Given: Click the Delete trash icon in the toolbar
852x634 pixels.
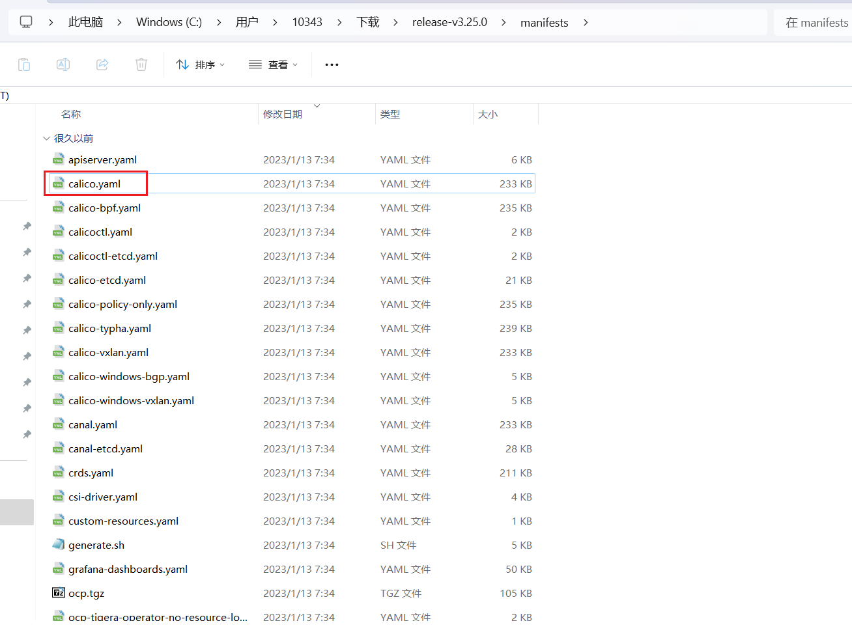Looking at the screenshot, I should pyautogui.click(x=141, y=64).
